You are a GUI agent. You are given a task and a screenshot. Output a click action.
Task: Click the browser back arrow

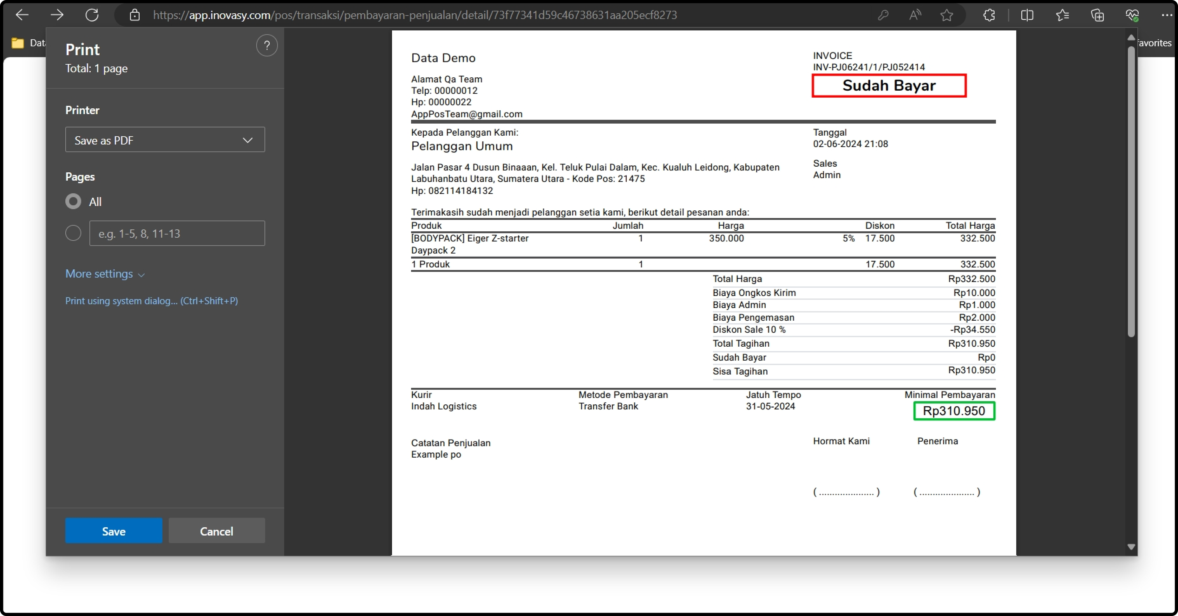[x=22, y=15]
